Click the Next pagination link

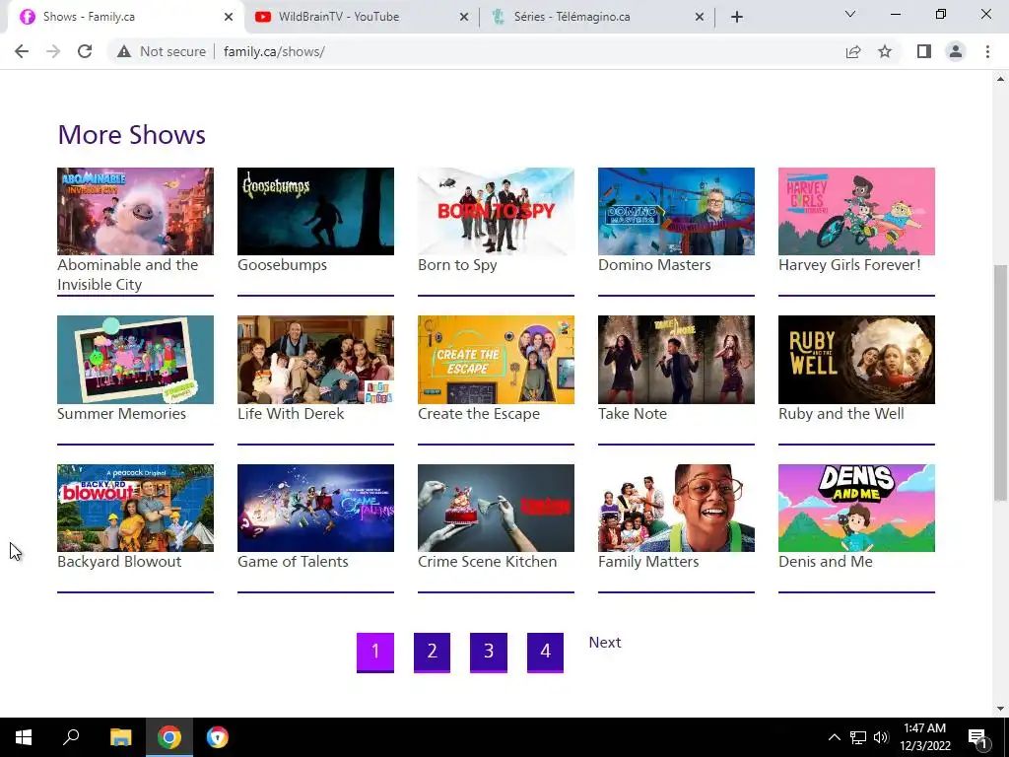tap(605, 643)
